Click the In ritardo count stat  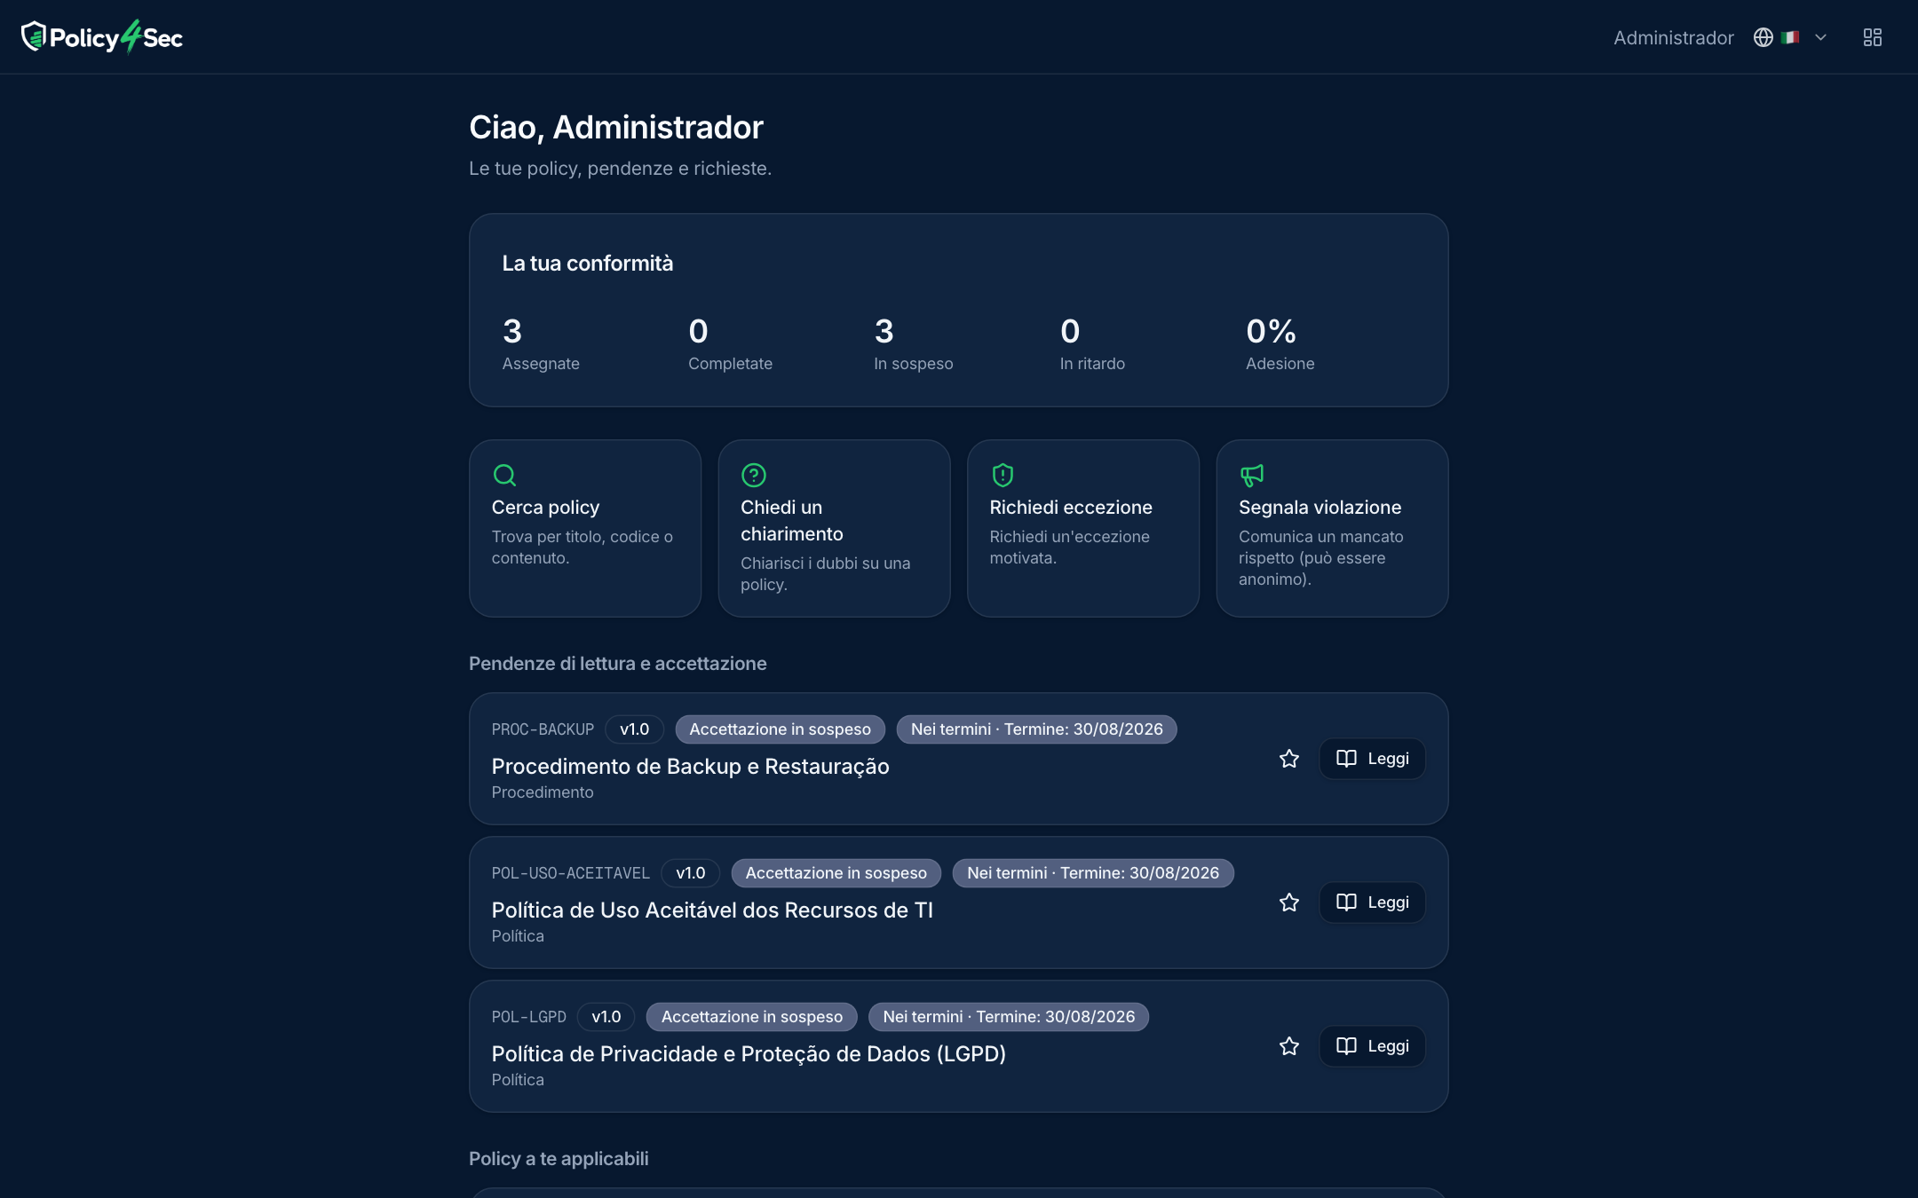1092,344
